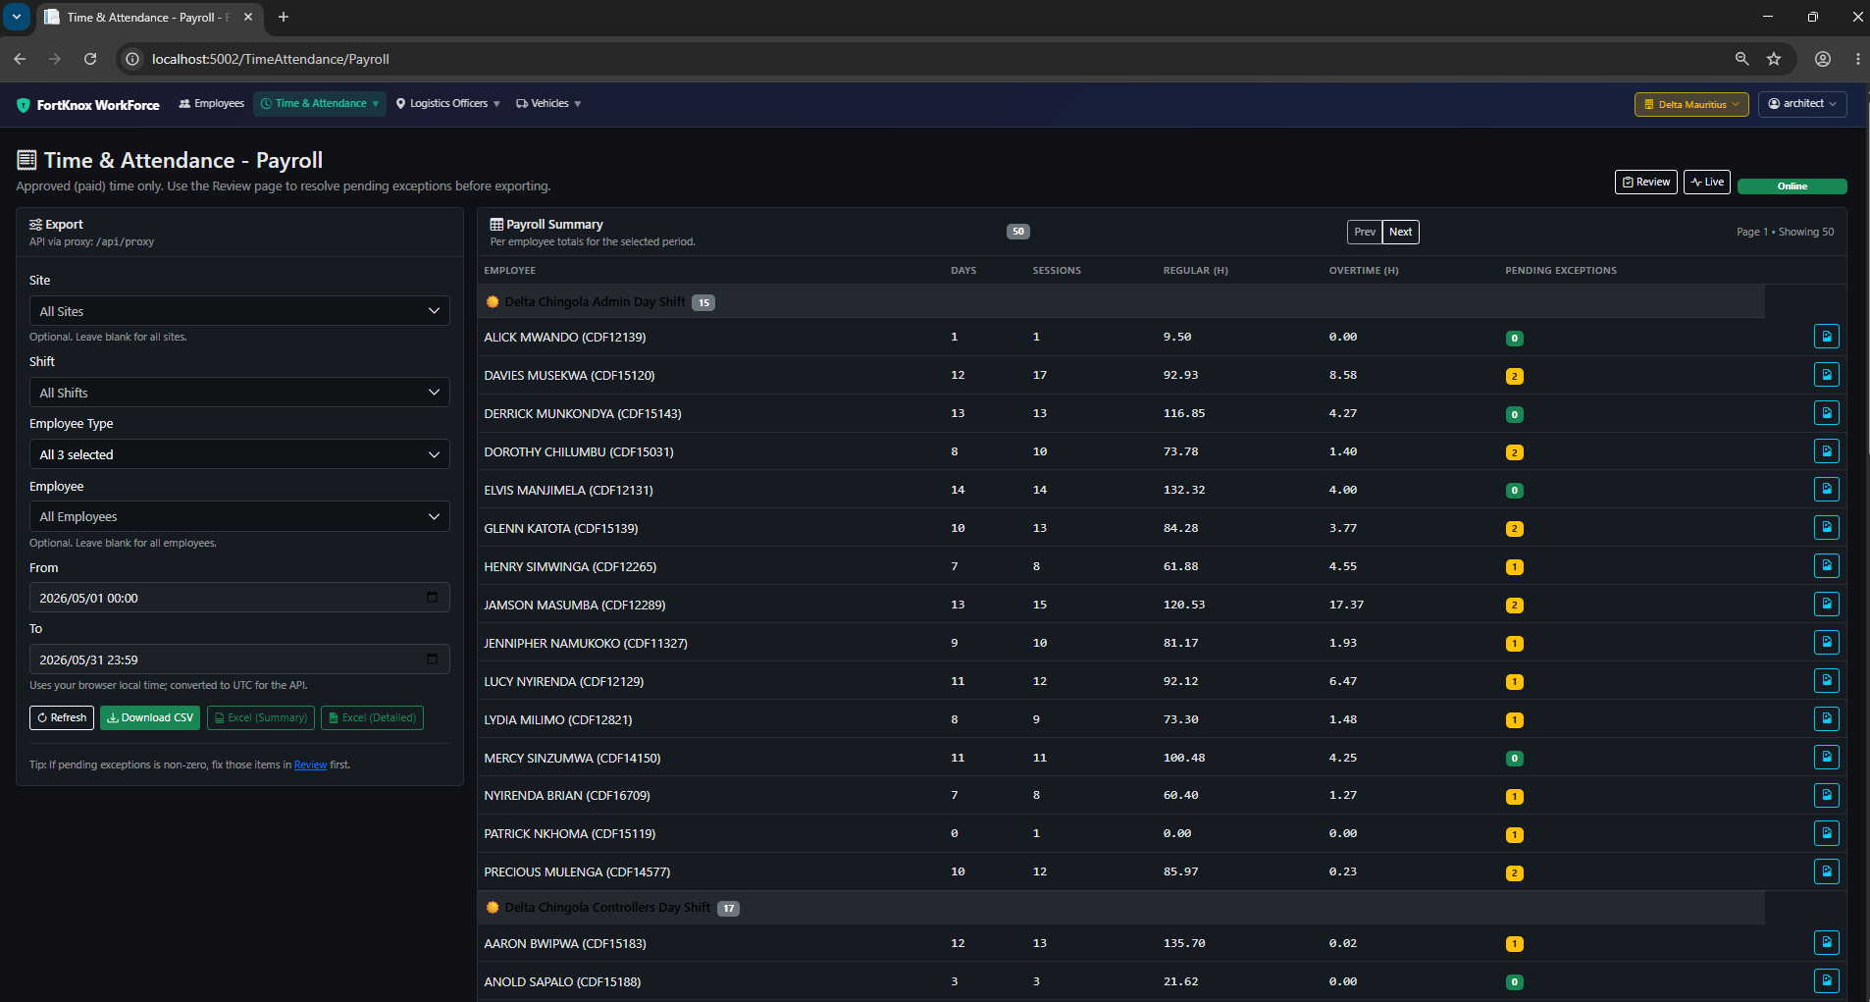Click the REGULAR (H) column header
The image size is (1870, 1002).
click(1195, 271)
